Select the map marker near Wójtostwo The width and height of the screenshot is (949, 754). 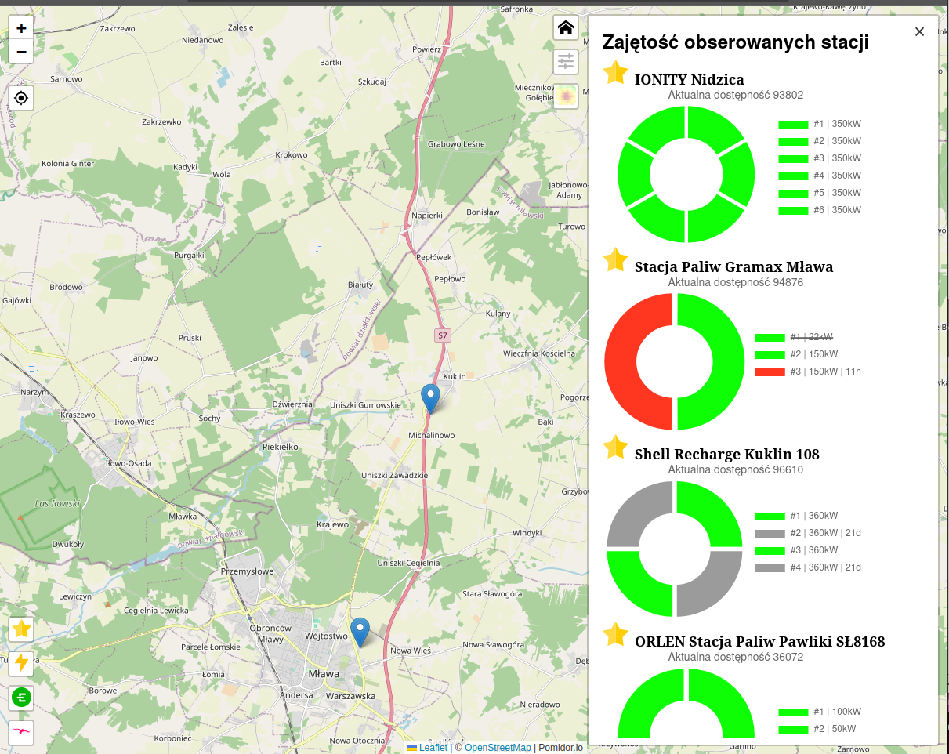(x=360, y=632)
